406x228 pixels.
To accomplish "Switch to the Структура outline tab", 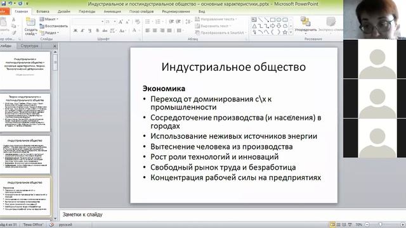I will (x=30, y=46).
